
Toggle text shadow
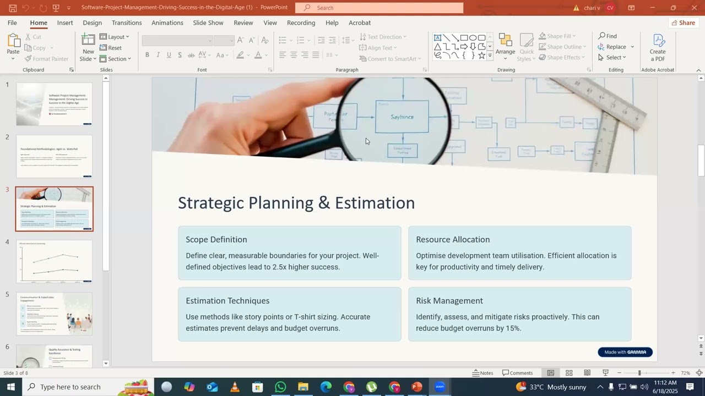tap(180, 55)
